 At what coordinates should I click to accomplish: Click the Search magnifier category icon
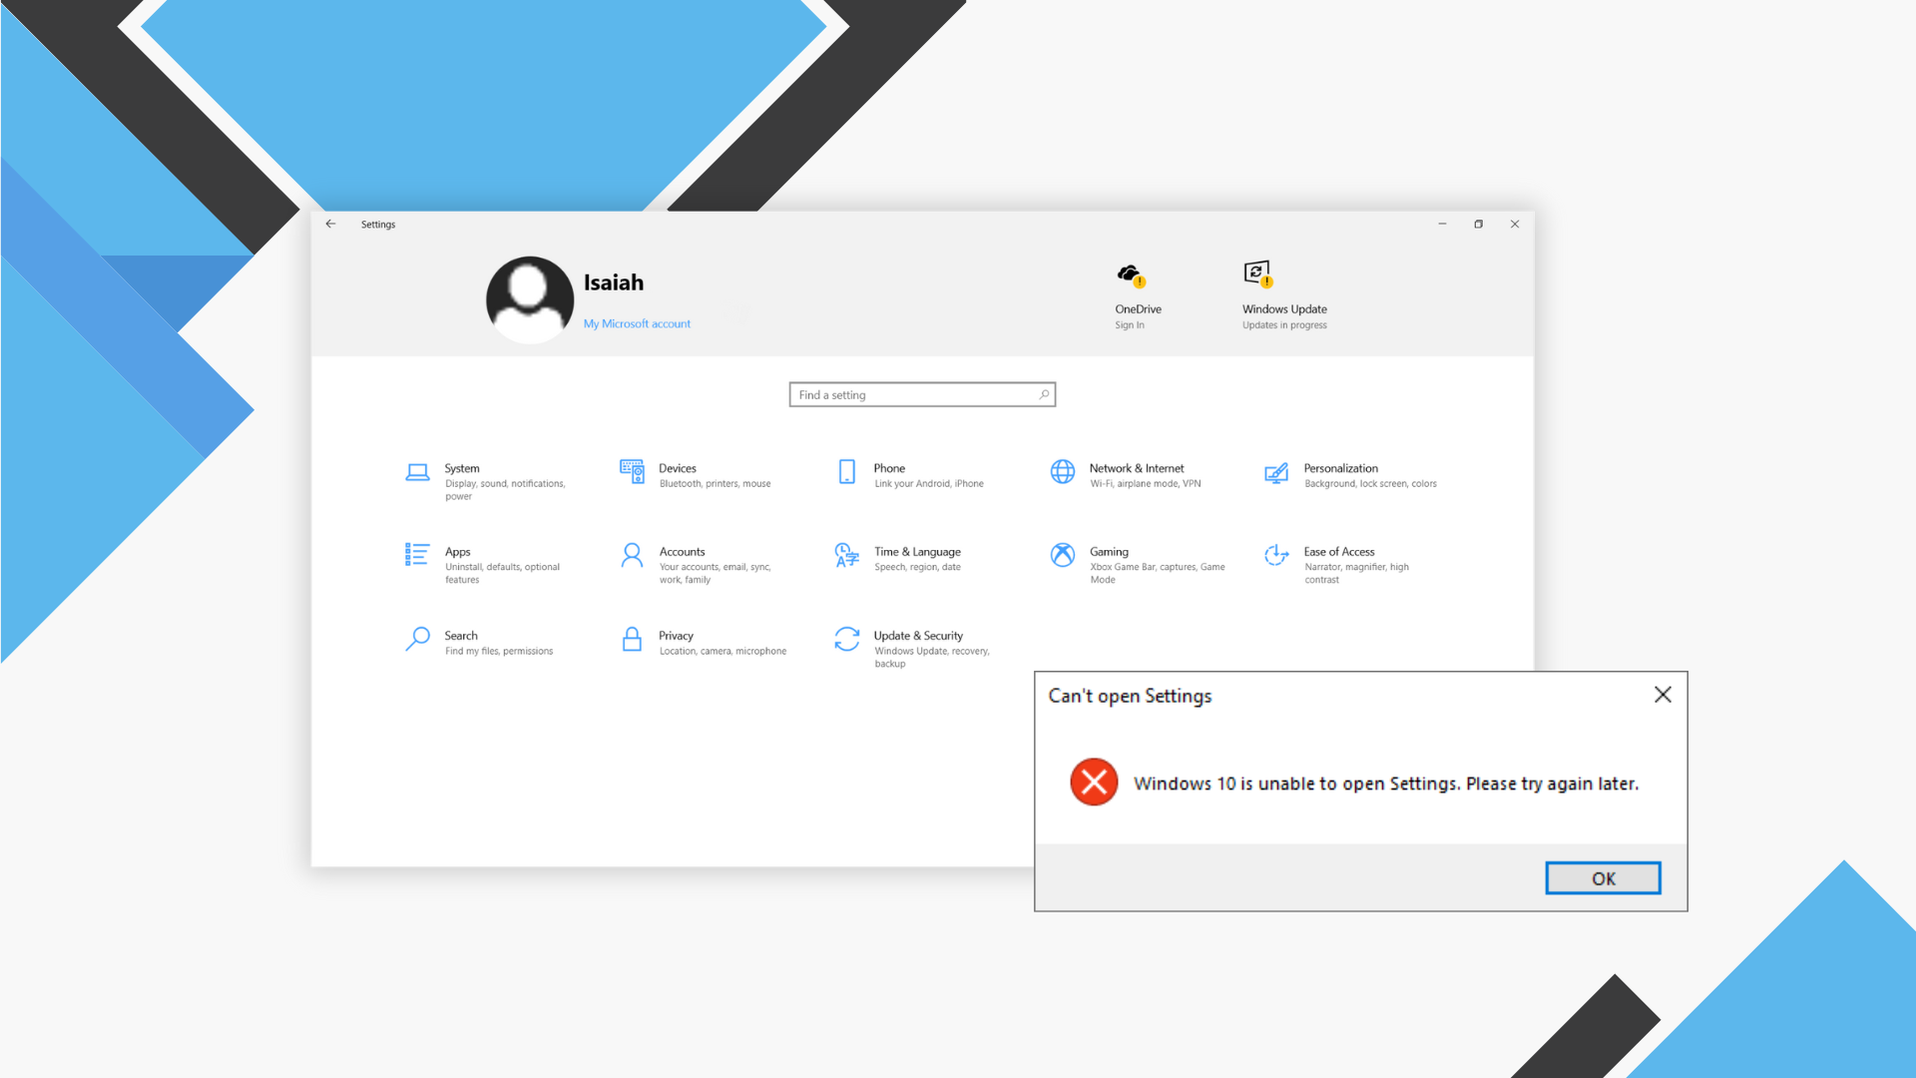tap(417, 639)
